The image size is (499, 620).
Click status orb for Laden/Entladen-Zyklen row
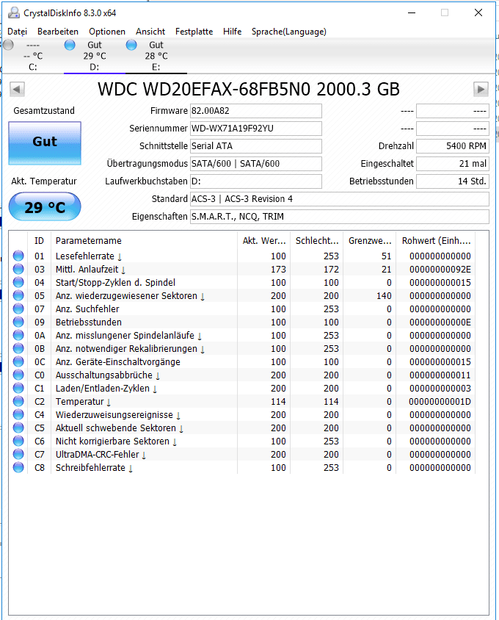point(18,389)
